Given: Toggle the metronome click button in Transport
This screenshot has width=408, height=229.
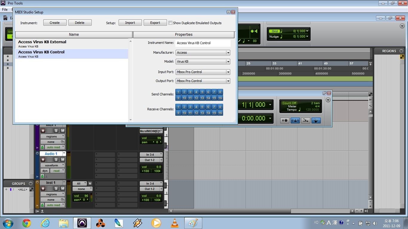Looking at the screenshot, I should tap(295, 120).
